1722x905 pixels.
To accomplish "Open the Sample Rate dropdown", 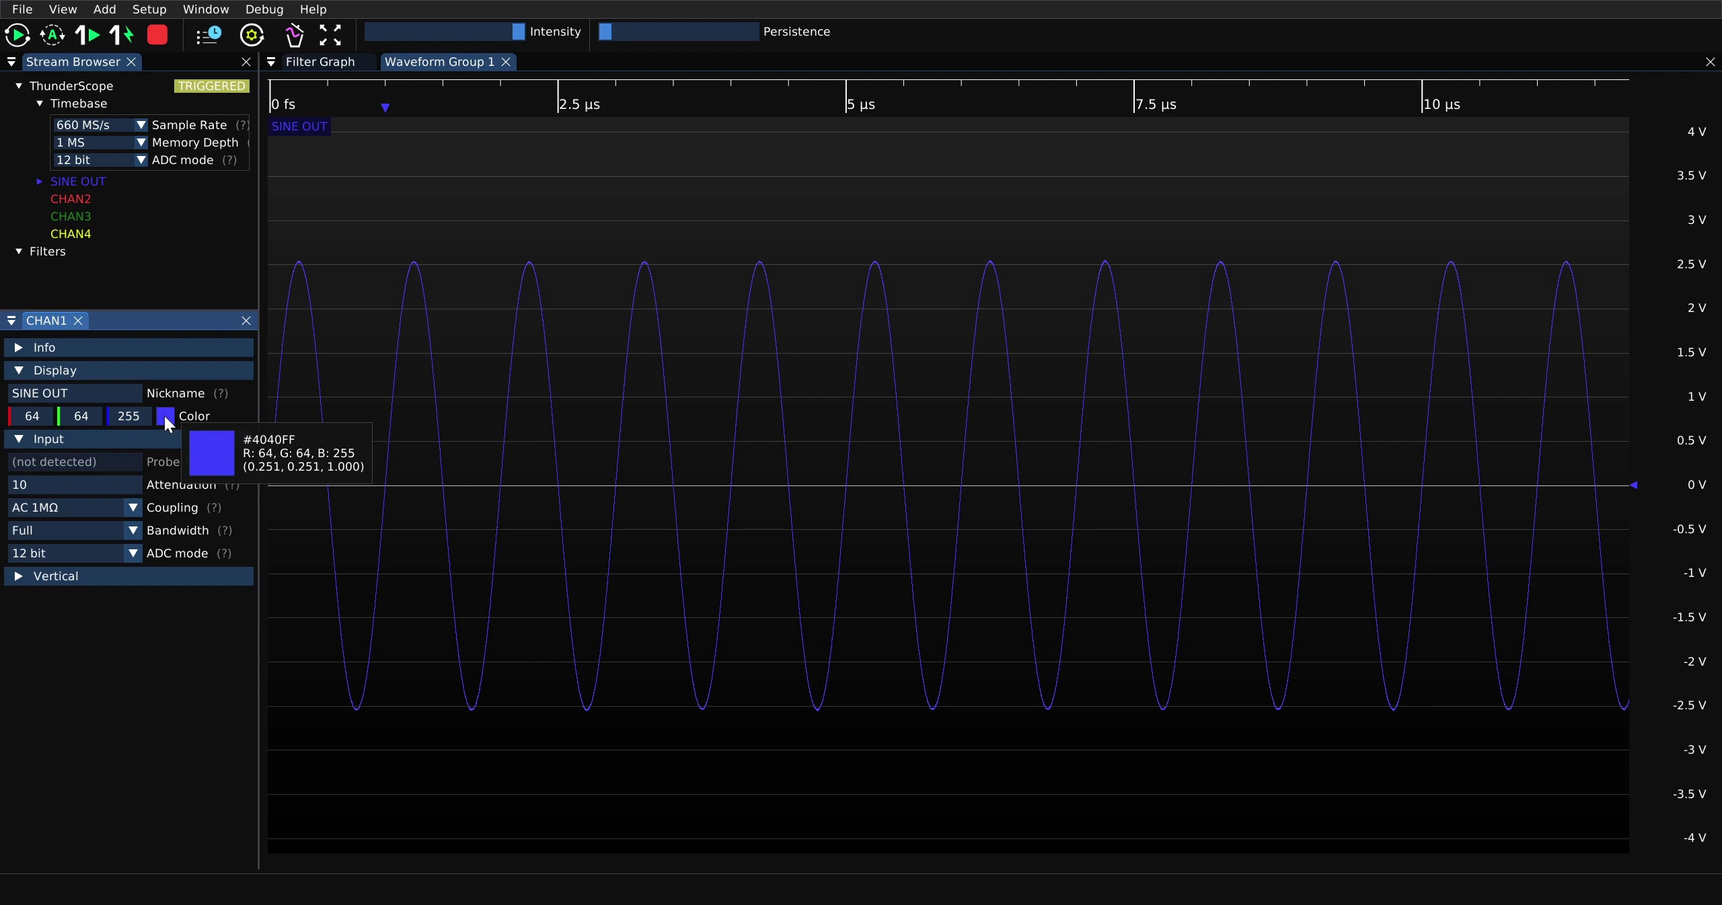I will click(x=100, y=125).
